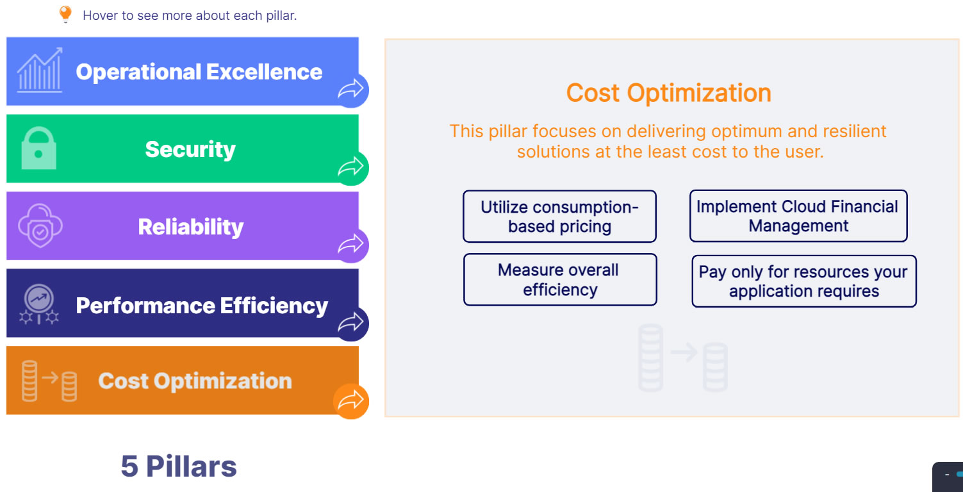The width and height of the screenshot is (963, 492).
Task: Click "Implement Cloud Financial Management" box
Action: coord(798,216)
